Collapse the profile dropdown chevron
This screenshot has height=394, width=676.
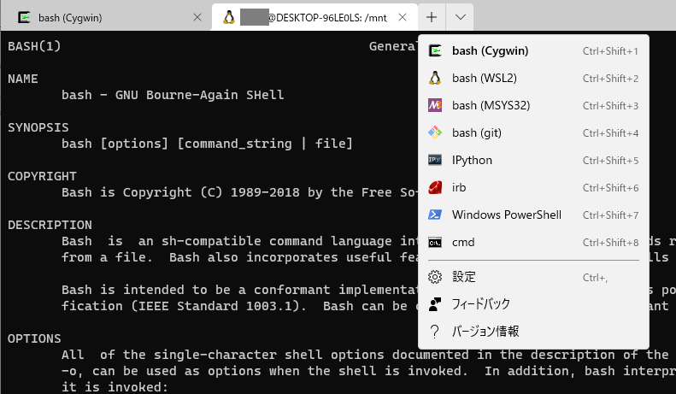pyautogui.click(x=460, y=17)
